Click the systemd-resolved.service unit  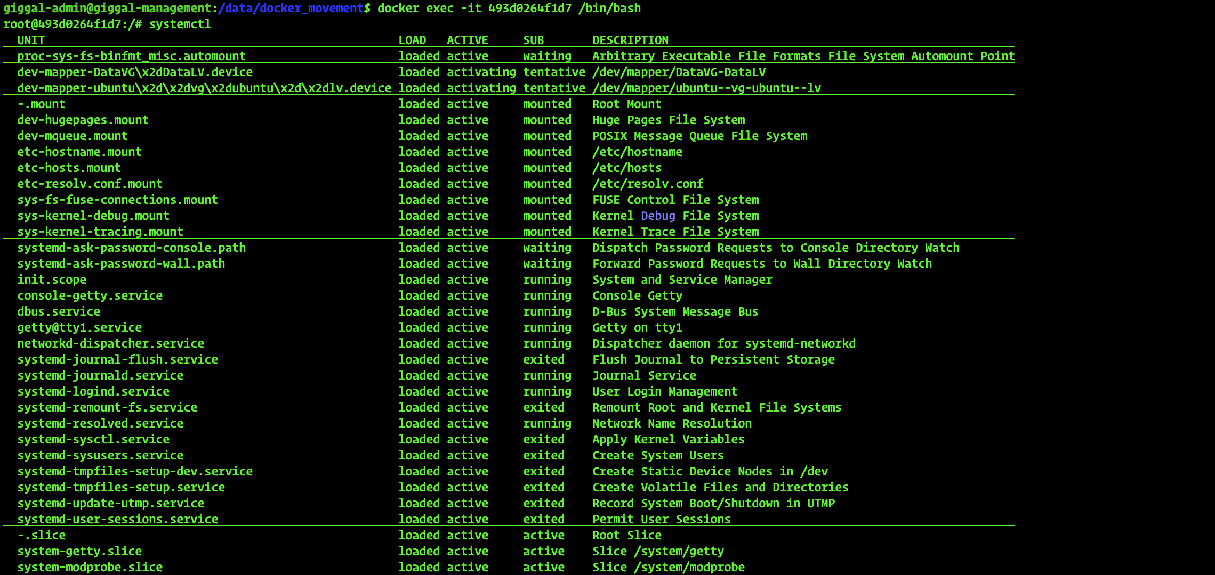tap(100, 424)
